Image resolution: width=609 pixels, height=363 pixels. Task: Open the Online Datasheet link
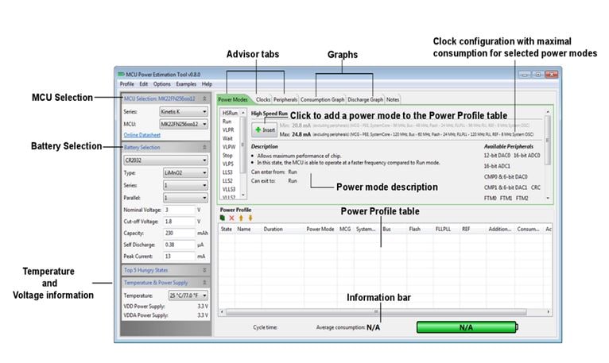coord(142,136)
